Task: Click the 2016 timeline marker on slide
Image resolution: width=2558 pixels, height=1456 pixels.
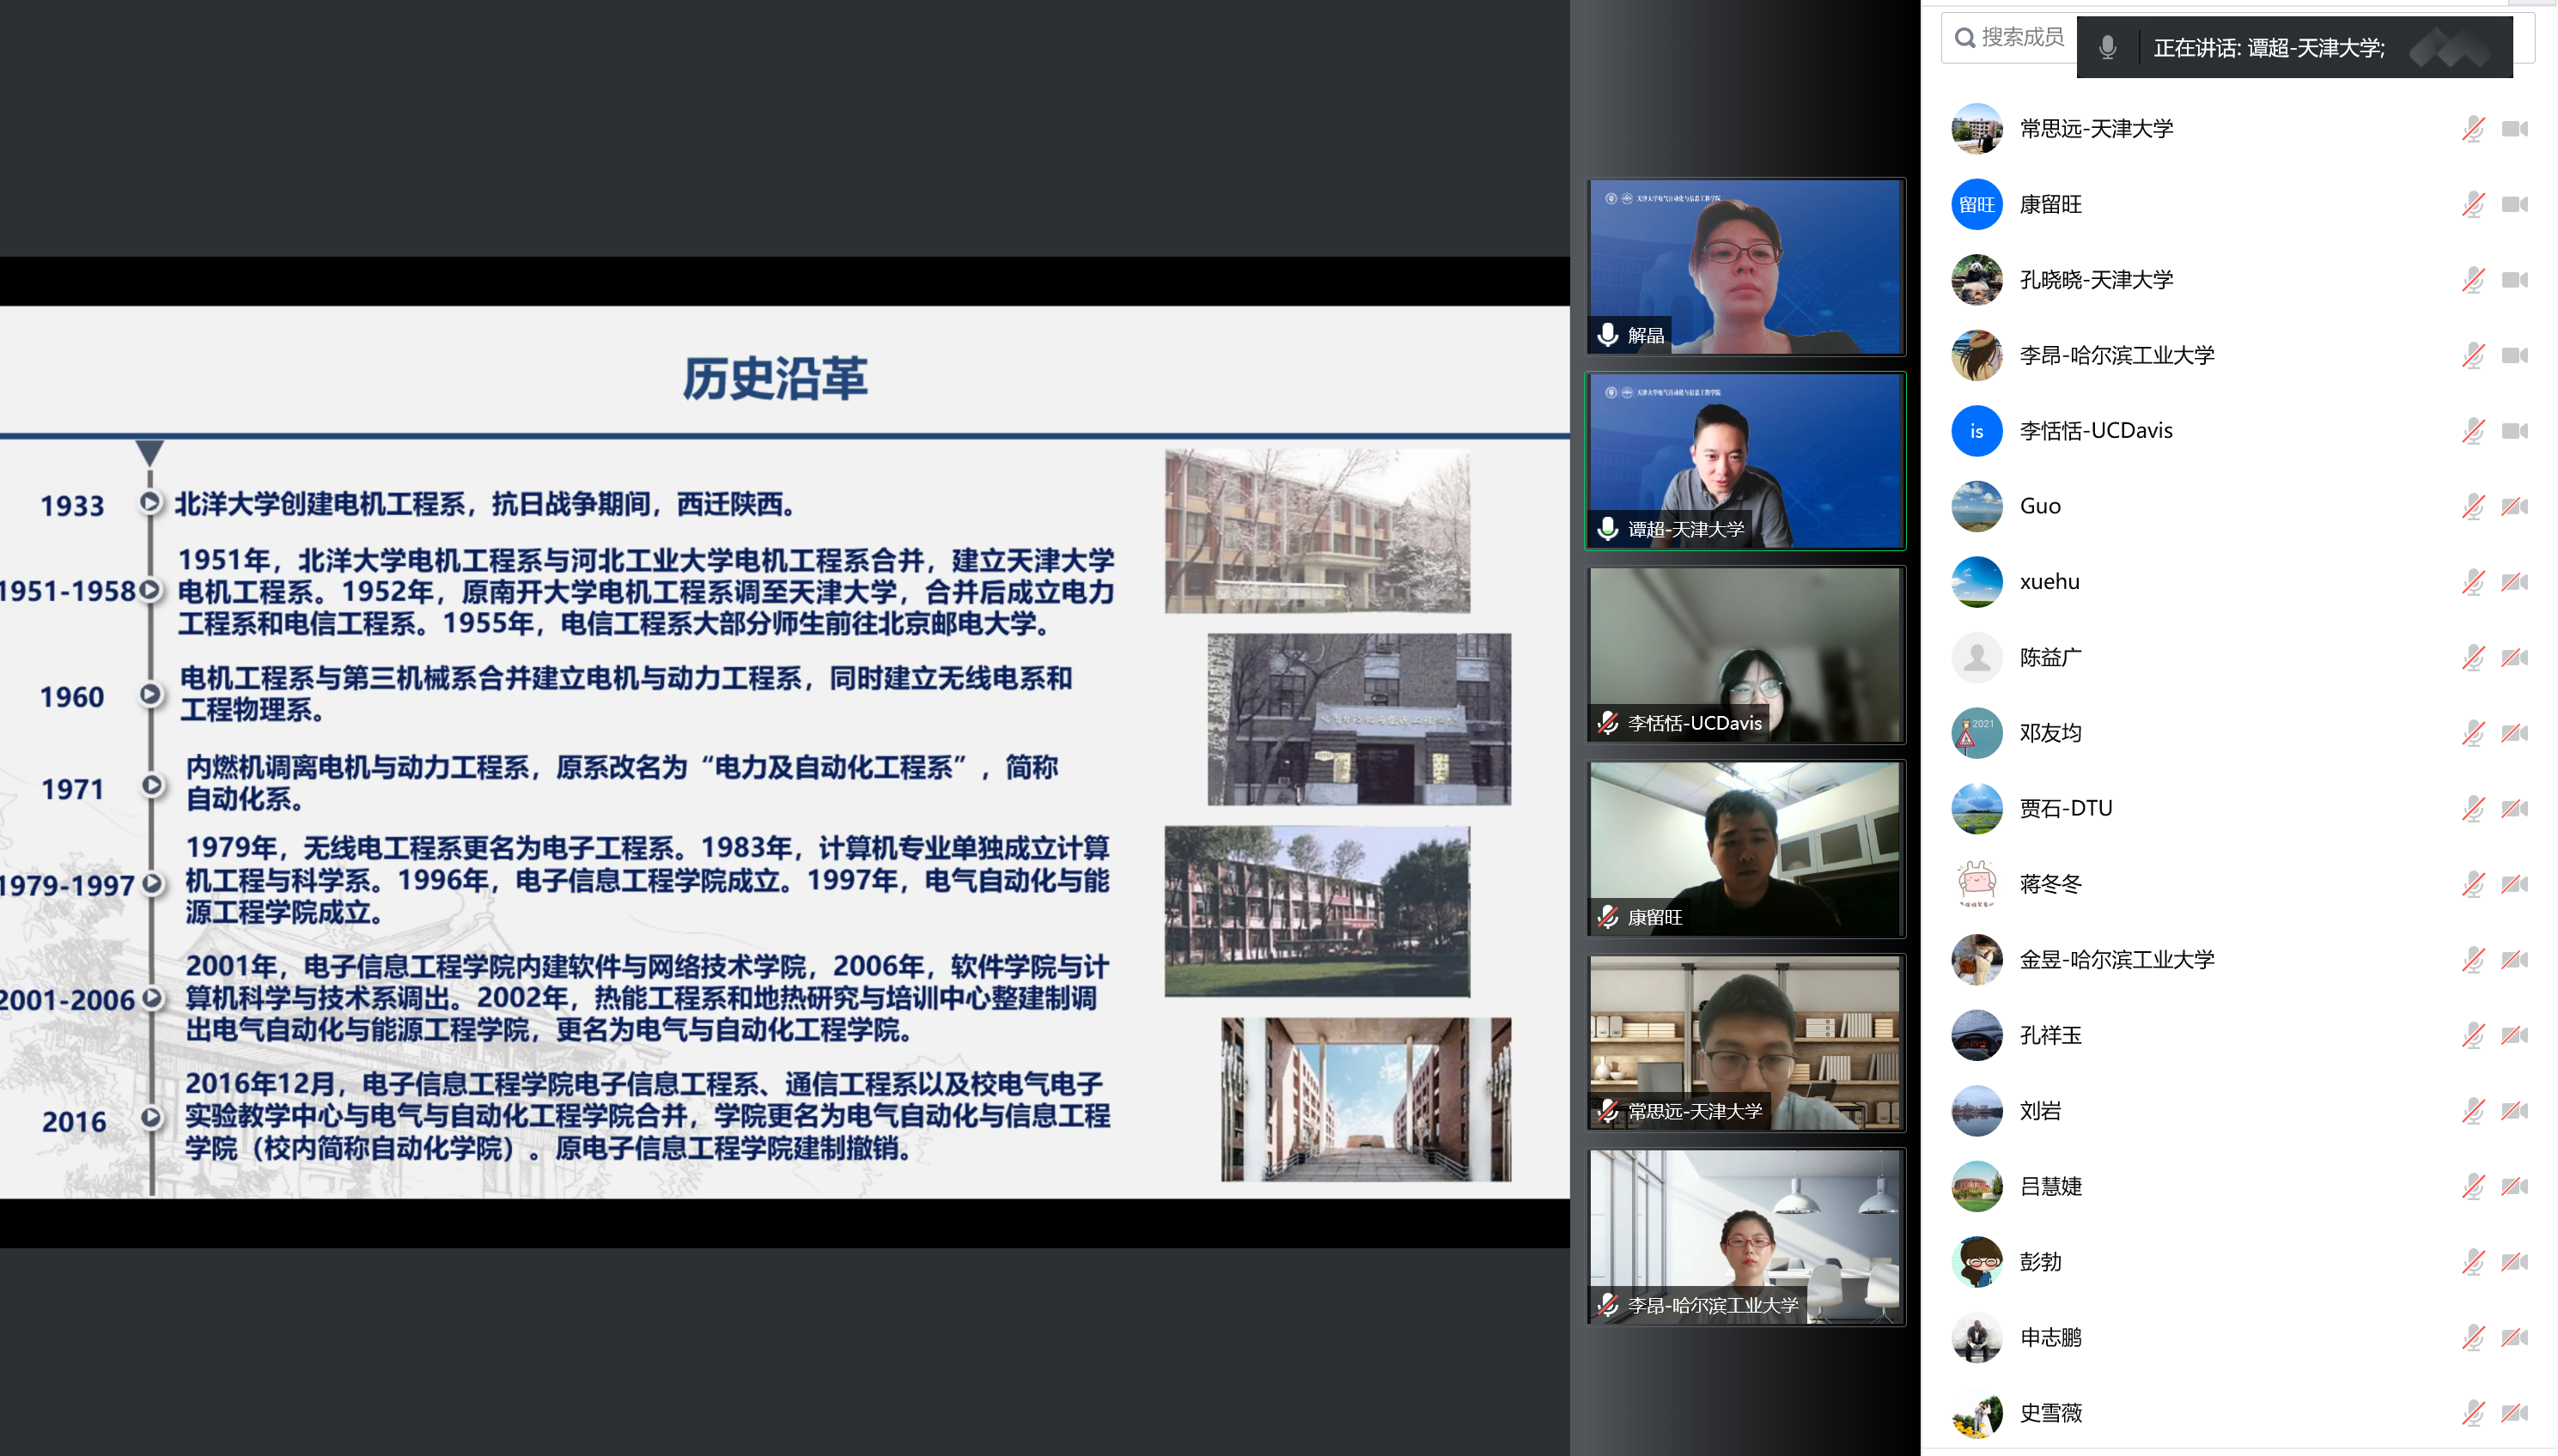Action: [150, 1118]
